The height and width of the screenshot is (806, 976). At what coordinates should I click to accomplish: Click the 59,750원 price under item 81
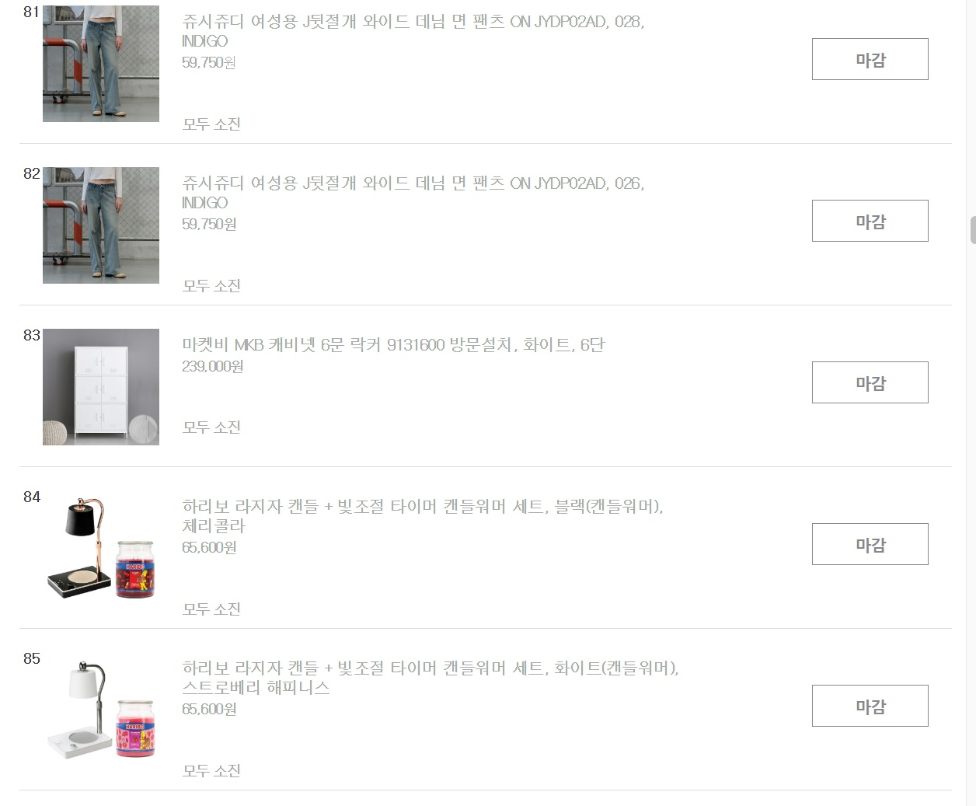pos(209,62)
